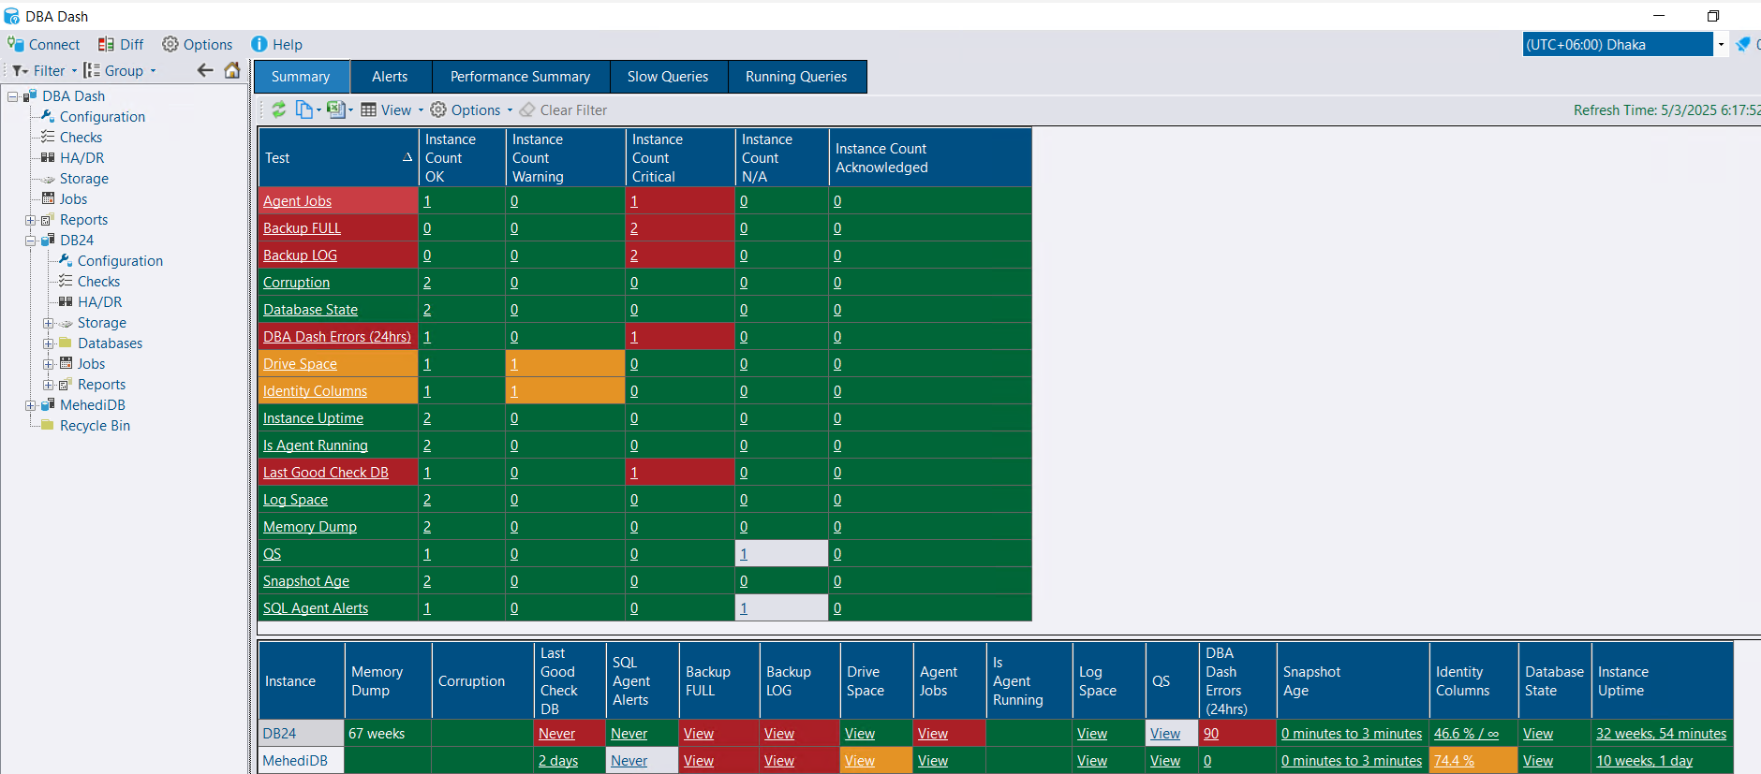Open the Running Queries tab
Screen dimensions: 1761x774
click(796, 77)
